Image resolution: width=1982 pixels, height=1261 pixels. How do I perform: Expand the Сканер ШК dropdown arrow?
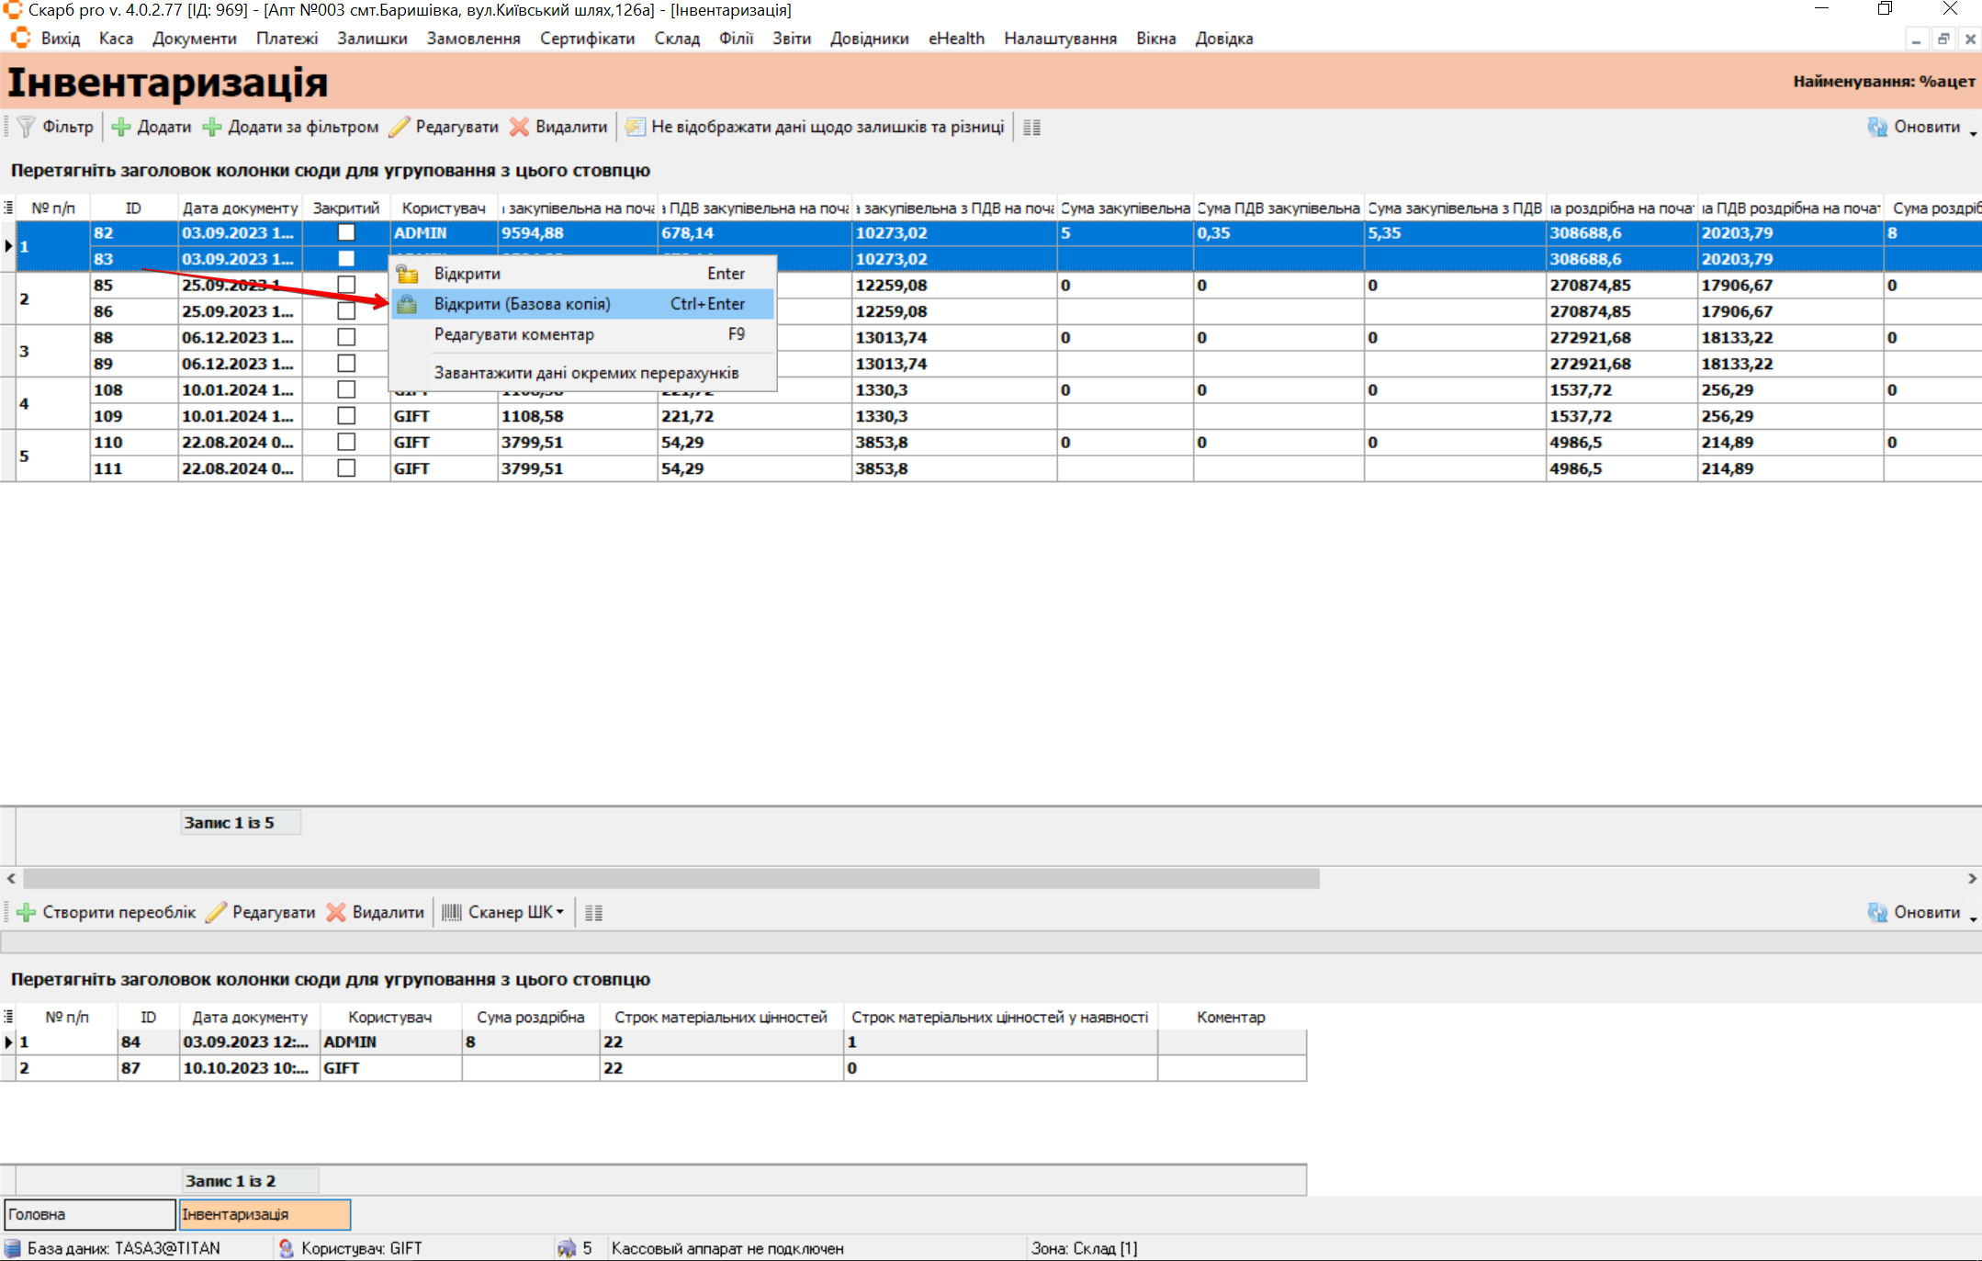[x=560, y=912]
